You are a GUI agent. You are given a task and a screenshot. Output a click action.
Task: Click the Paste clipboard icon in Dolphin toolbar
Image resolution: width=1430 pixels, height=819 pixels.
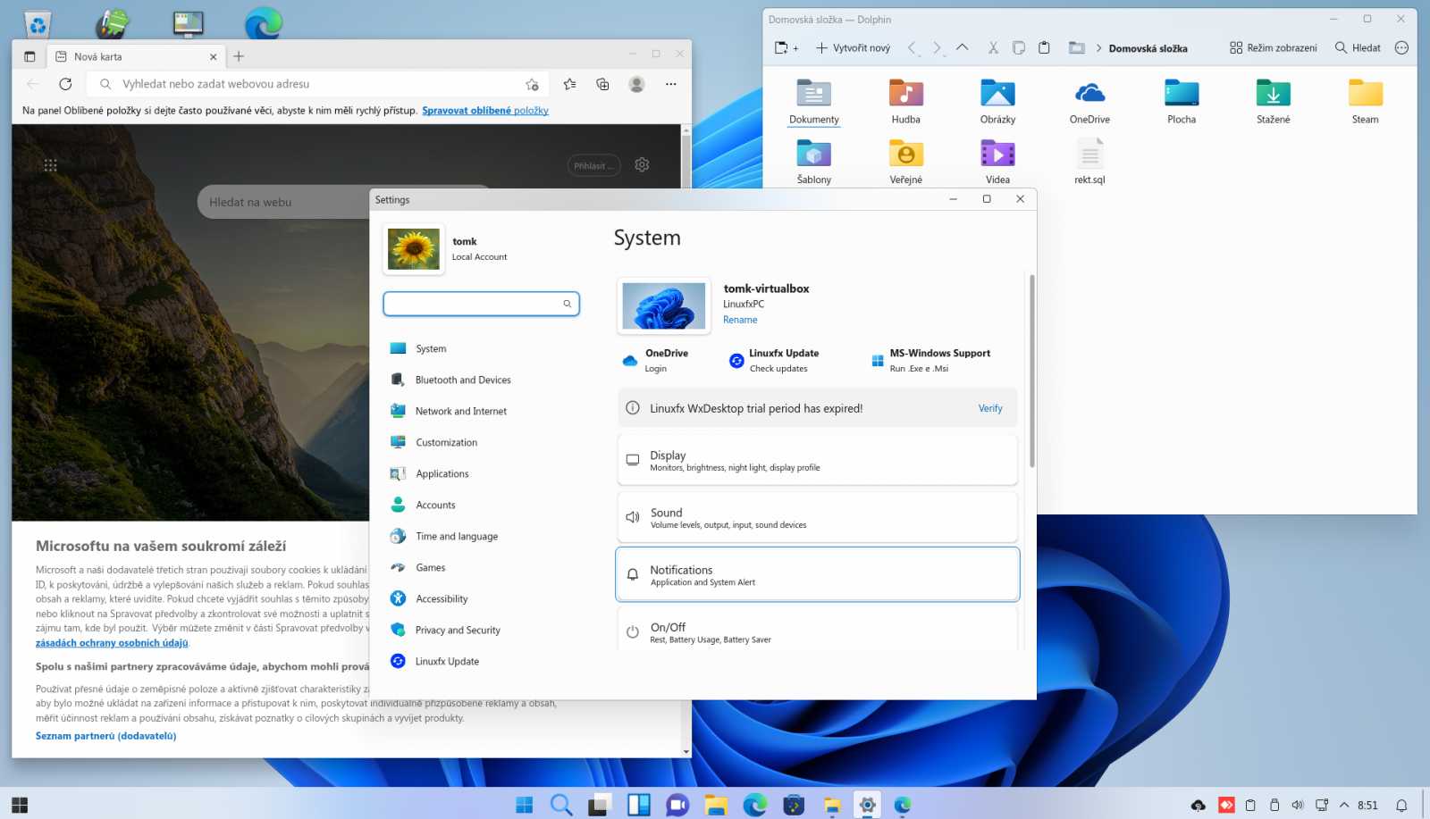(1044, 48)
